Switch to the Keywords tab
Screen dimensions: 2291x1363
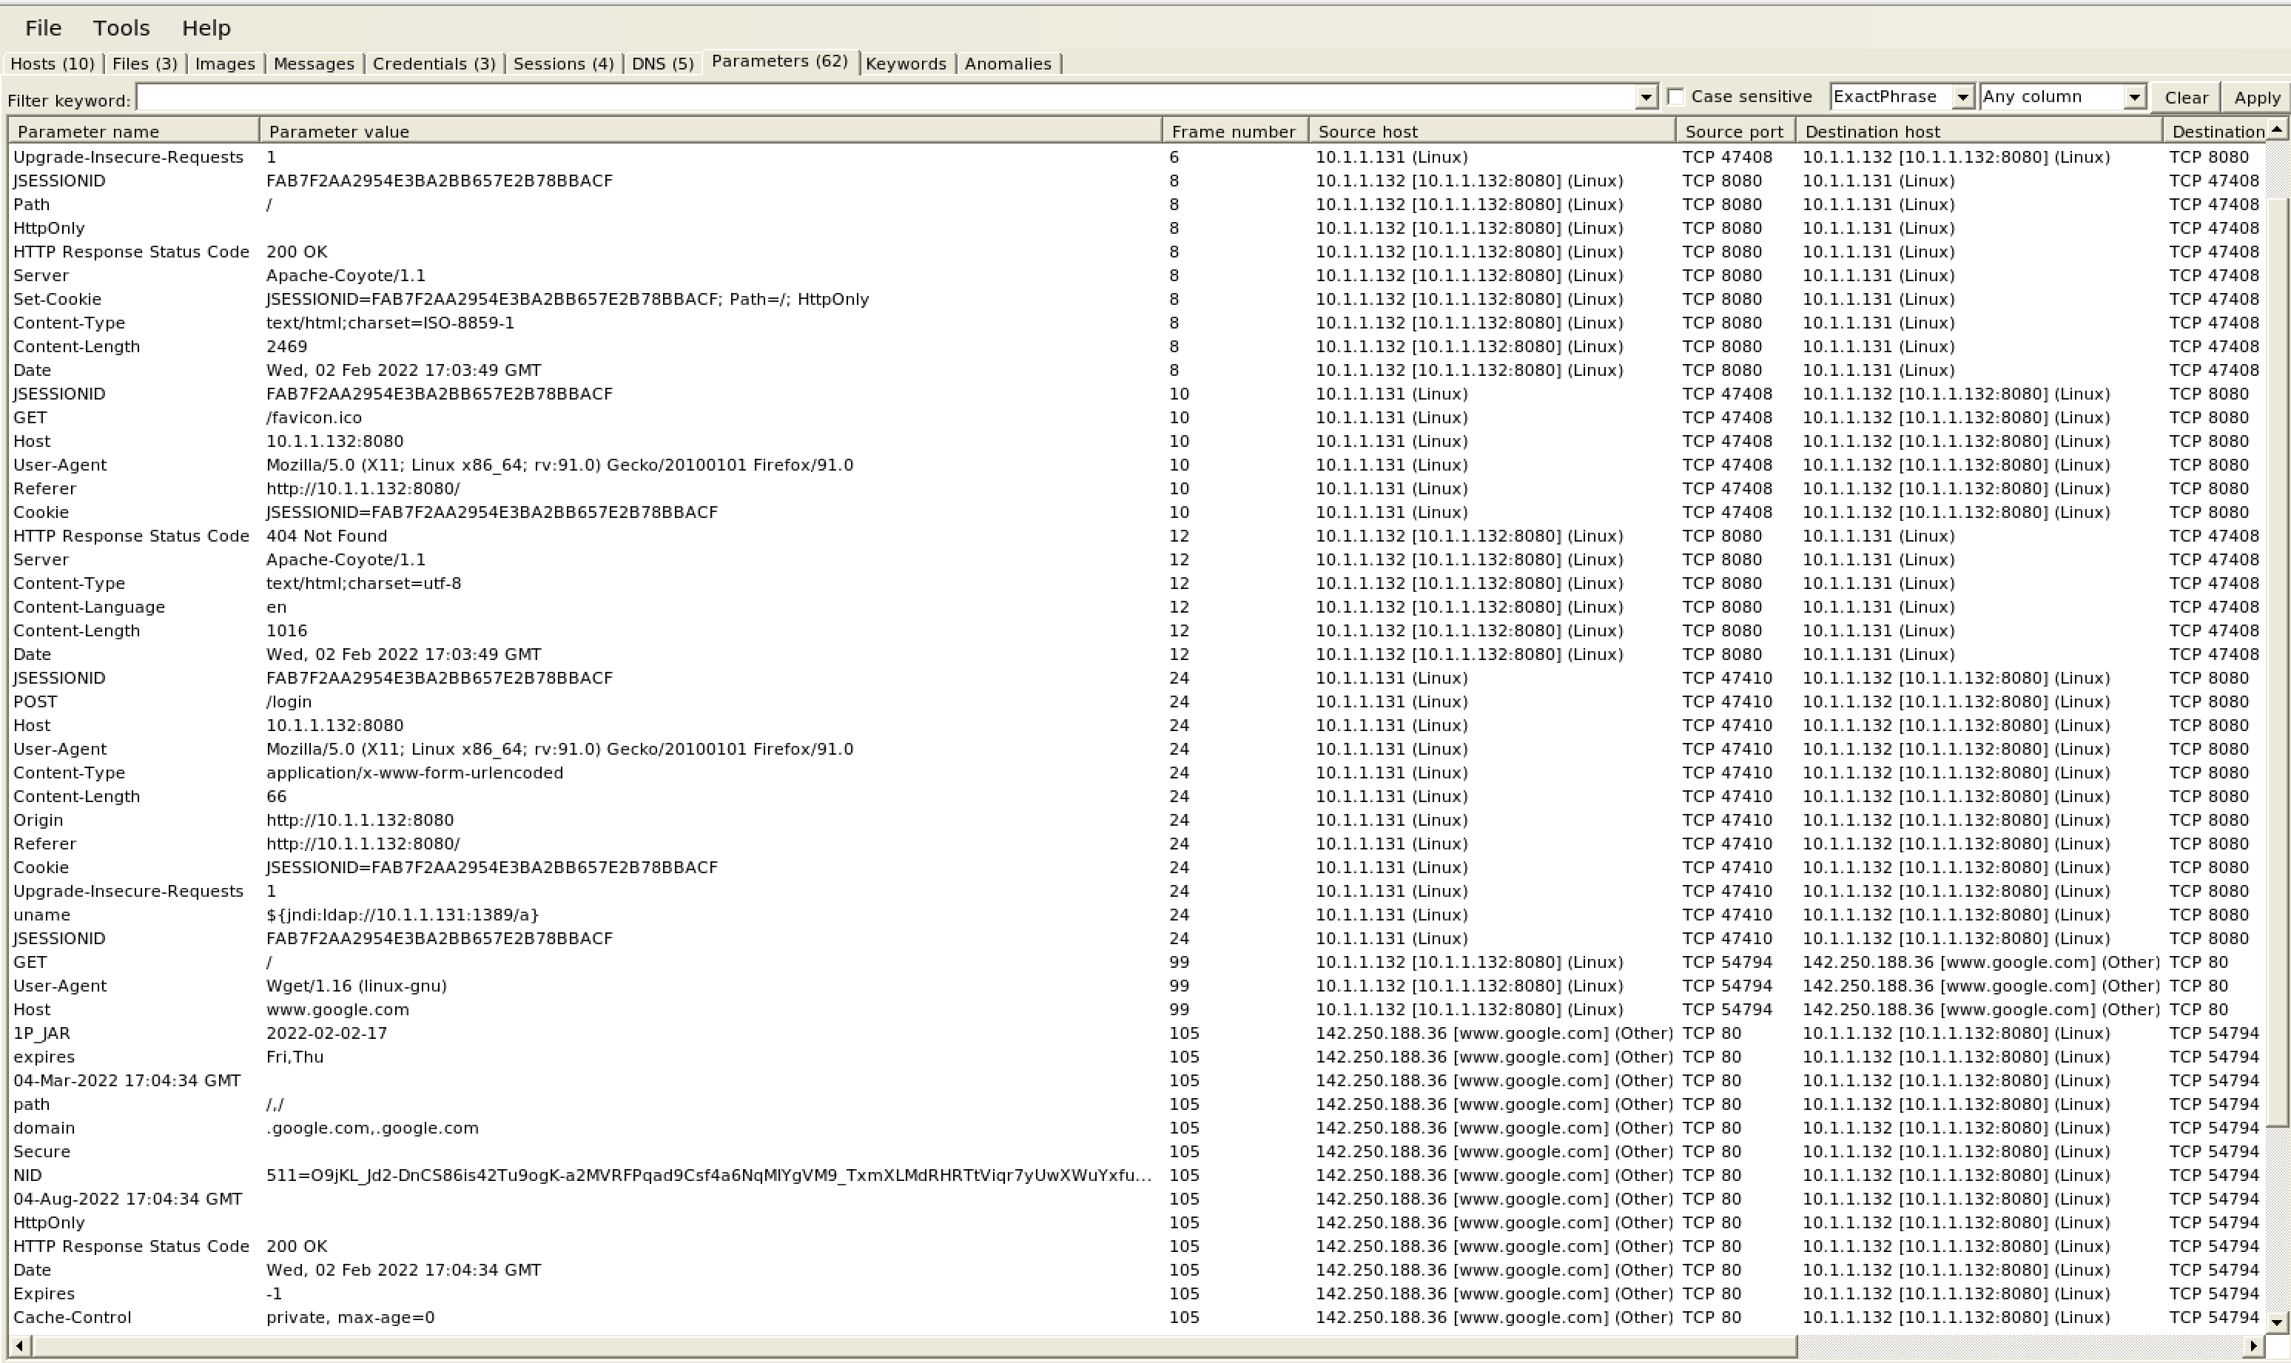tap(906, 64)
